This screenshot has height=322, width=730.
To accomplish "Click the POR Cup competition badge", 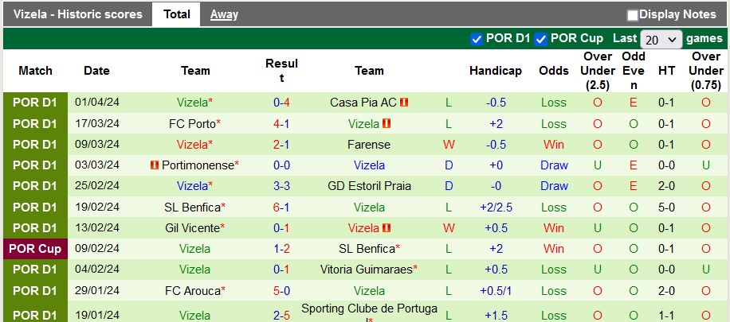I will click(x=35, y=249).
